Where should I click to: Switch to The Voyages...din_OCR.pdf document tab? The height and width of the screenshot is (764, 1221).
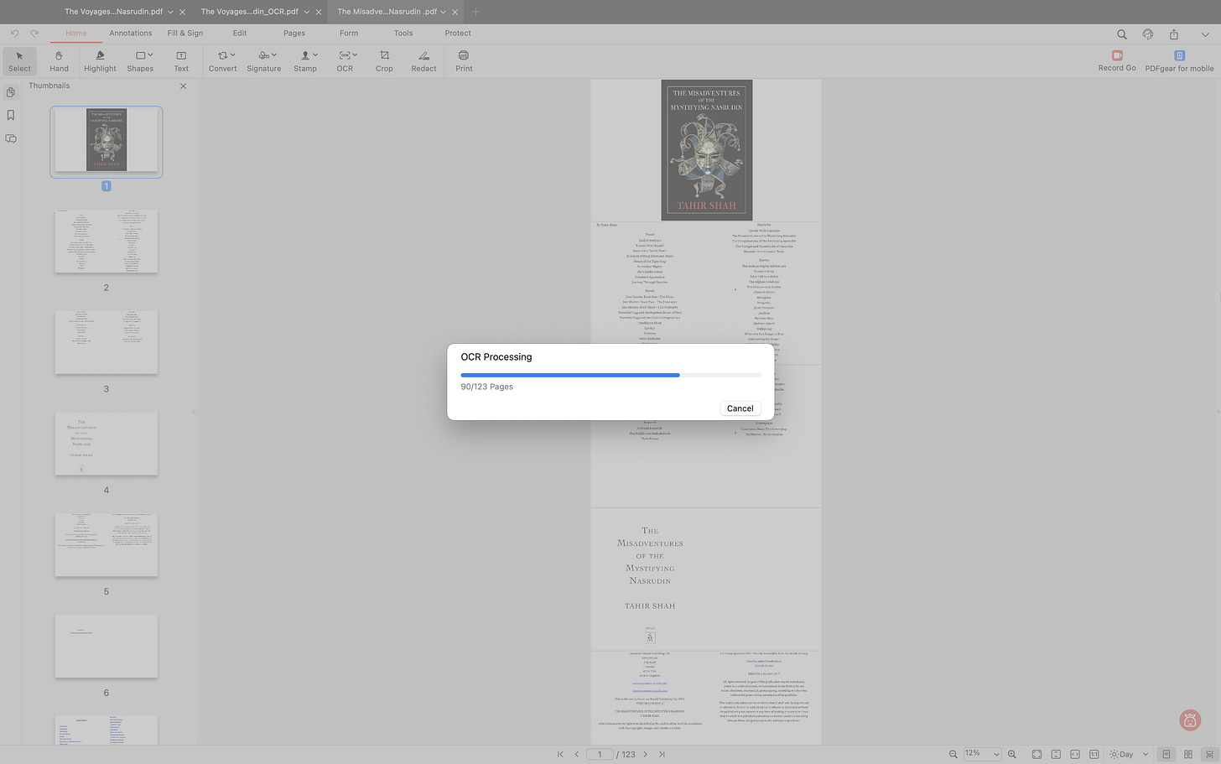pyautogui.click(x=250, y=12)
